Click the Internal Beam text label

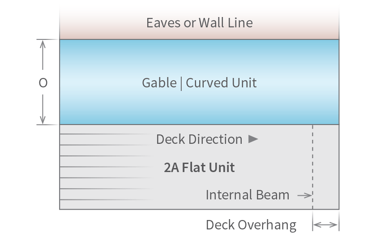click(248, 195)
